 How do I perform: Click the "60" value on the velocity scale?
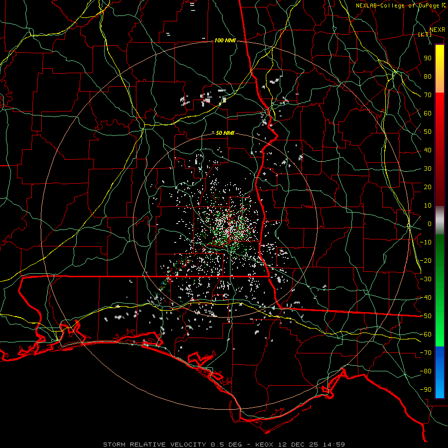428,113
